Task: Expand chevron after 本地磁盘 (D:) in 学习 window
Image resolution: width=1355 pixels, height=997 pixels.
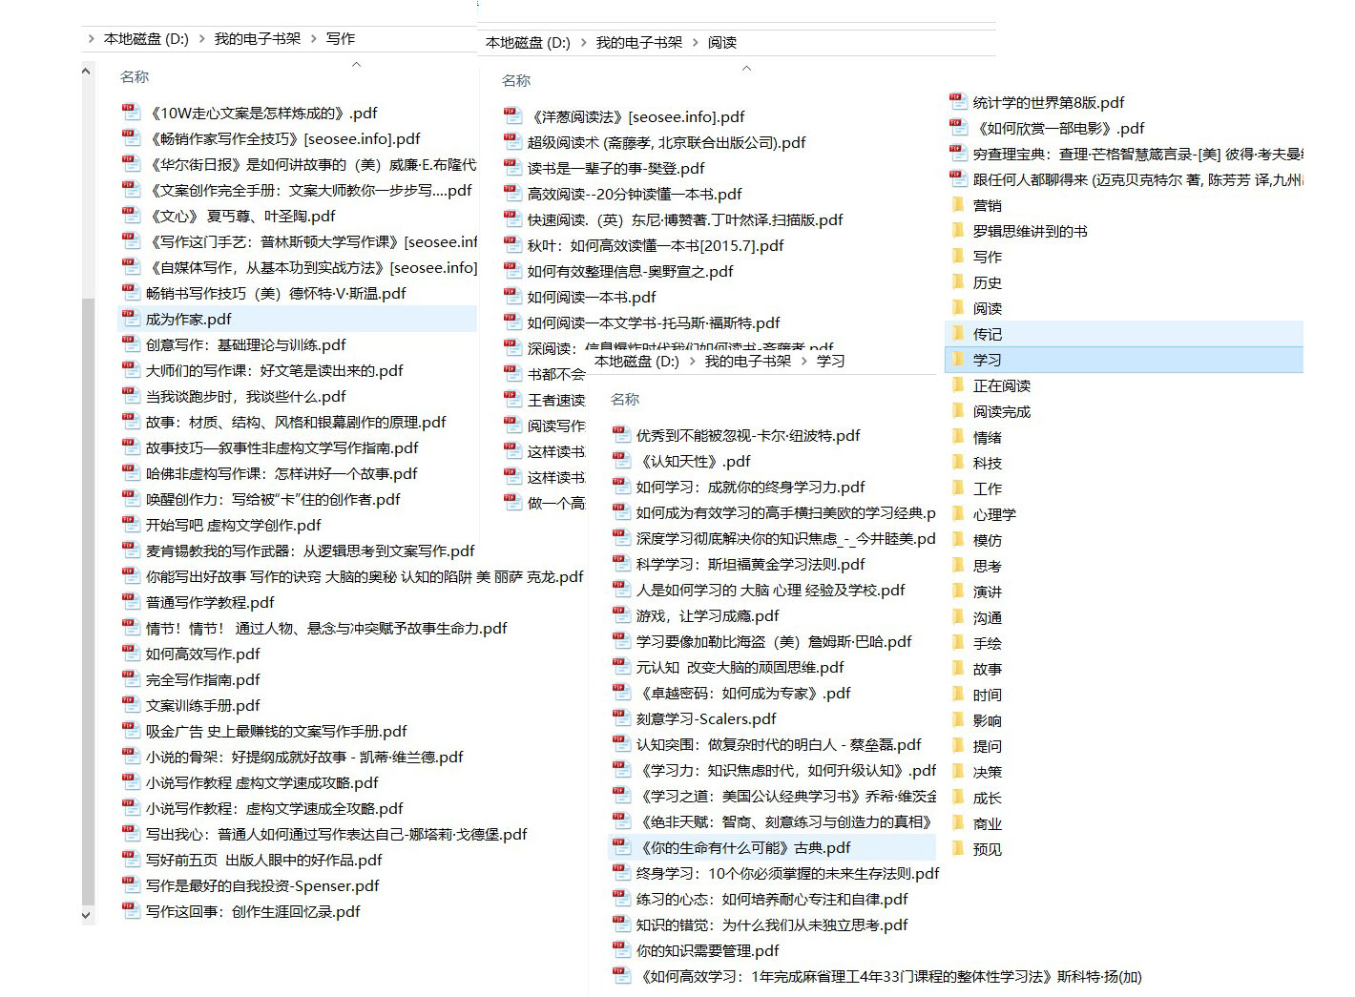Action: [x=692, y=362]
